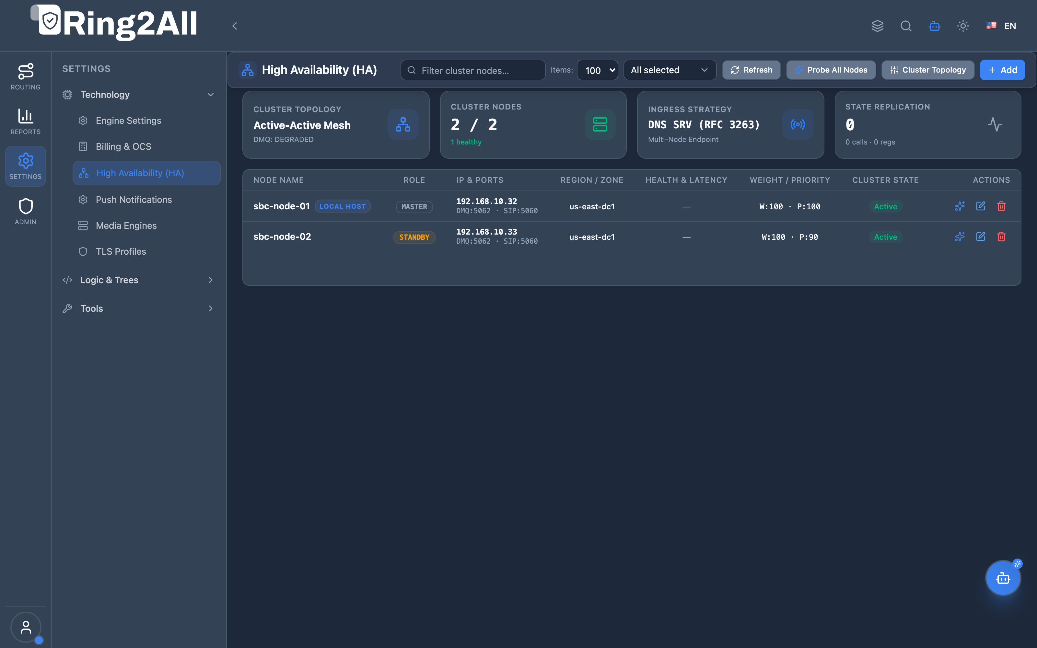Open Engine Settings menu item

[x=146, y=121]
